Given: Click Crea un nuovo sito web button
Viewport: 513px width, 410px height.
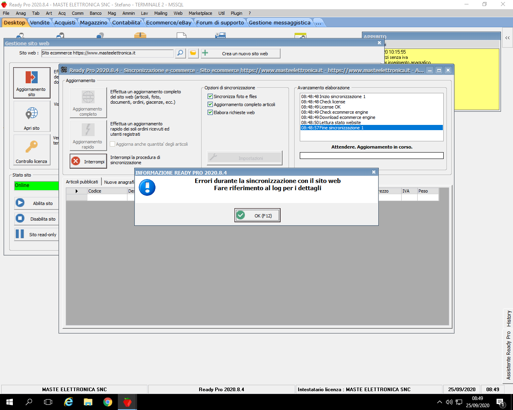Looking at the screenshot, I should tap(240, 53).
